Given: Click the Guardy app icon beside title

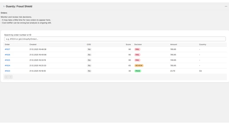Looking at the screenshot, I should click(4, 6).
